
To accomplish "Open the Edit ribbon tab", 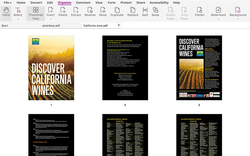I will point(50,3).
